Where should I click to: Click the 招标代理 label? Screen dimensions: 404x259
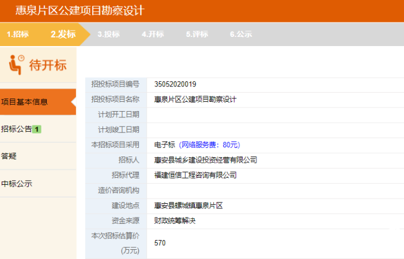point(126,175)
